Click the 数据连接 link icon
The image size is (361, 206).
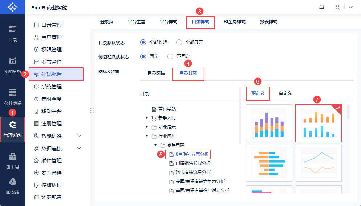(36, 148)
